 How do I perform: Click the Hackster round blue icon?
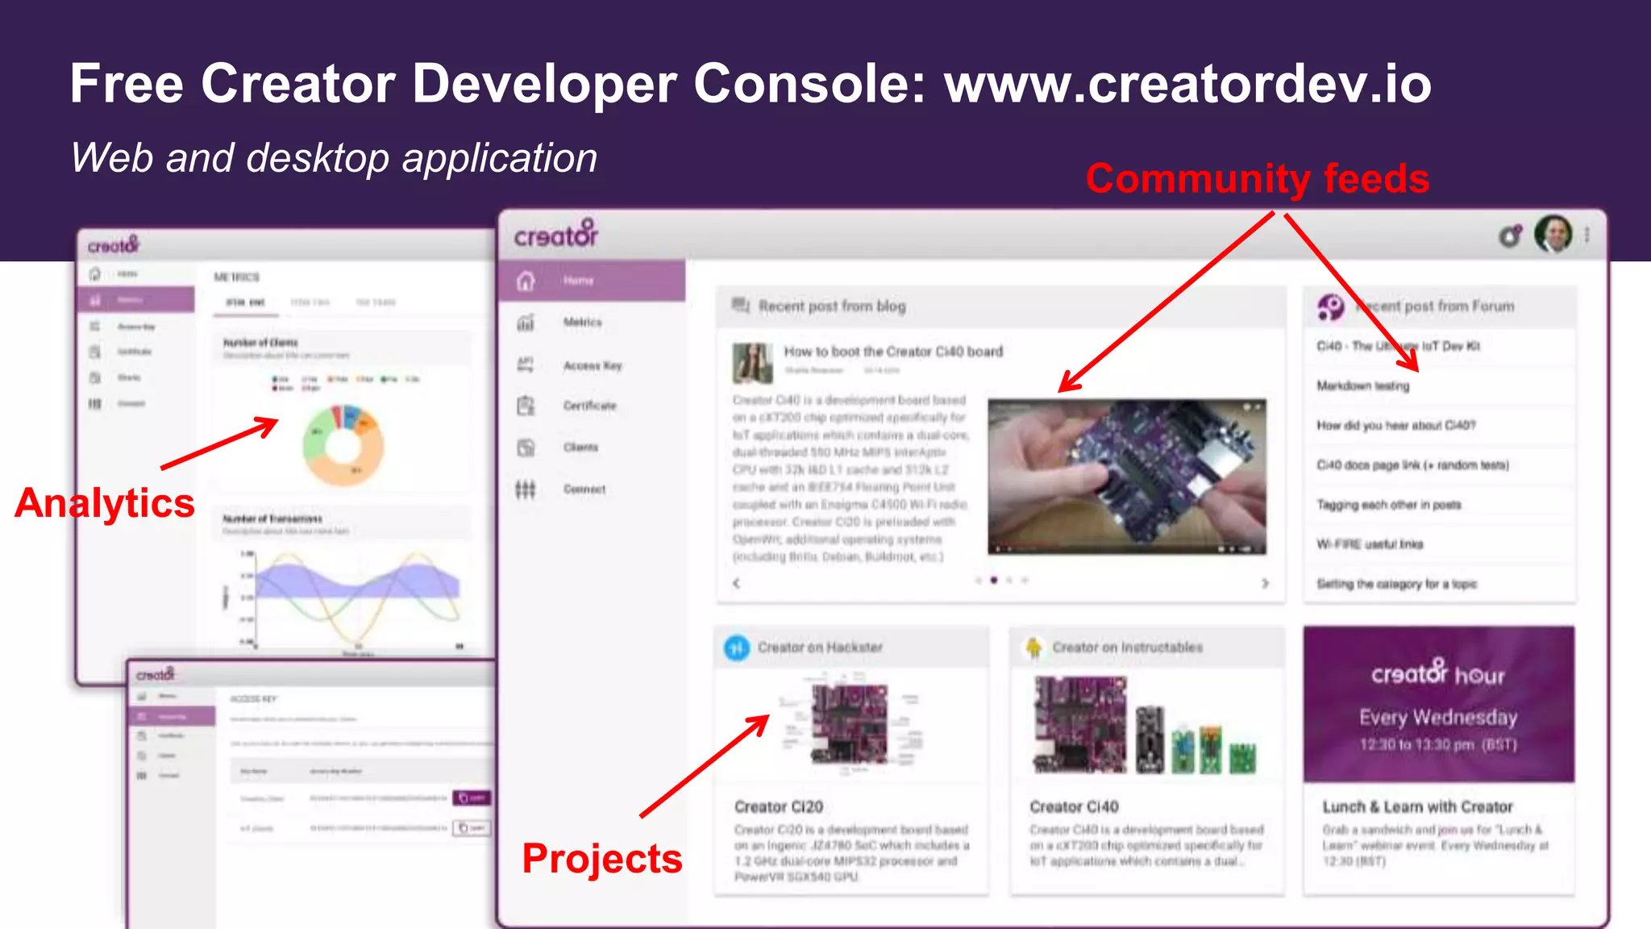(x=737, y=648)
